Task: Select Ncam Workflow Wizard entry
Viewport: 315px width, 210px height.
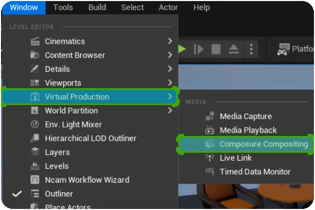Action: (90, 180)
